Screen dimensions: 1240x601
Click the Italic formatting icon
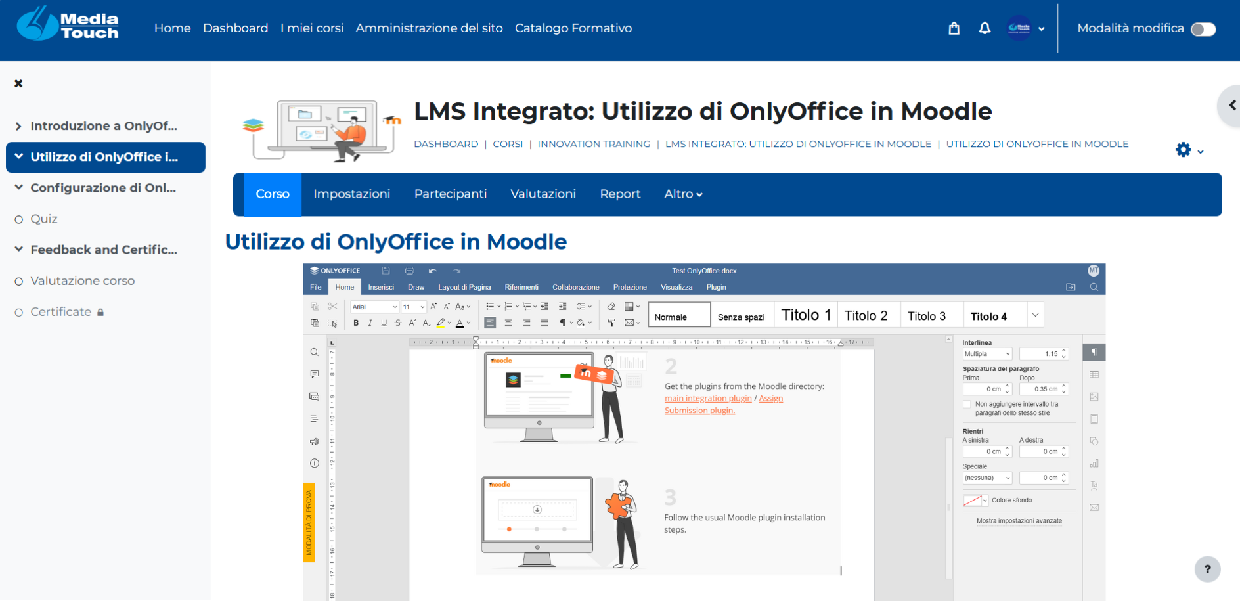pos(370,323)
